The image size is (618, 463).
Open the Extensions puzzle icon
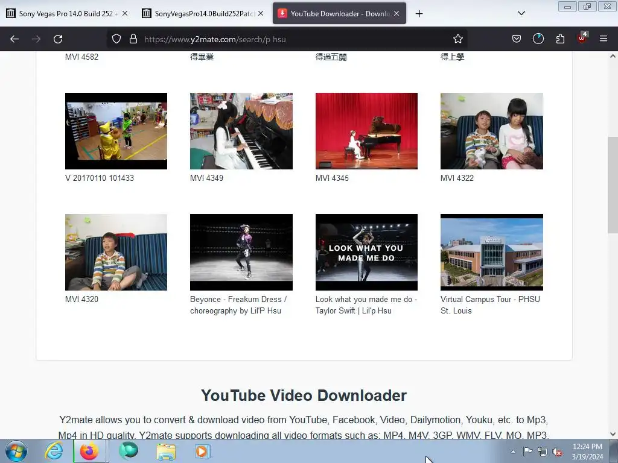[560, 39]
